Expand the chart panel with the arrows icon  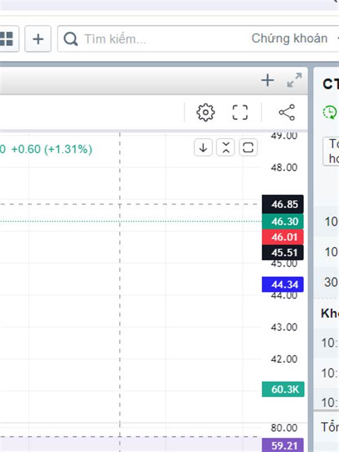point(294,80)
